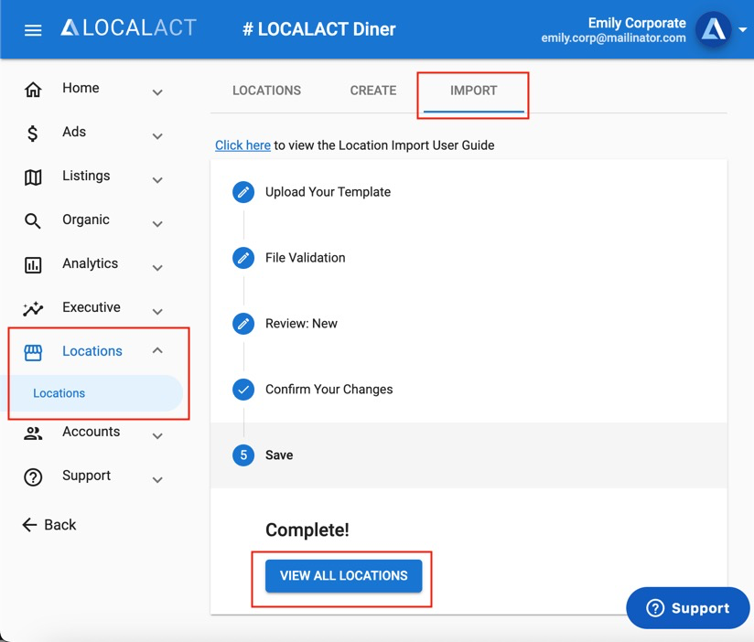Viewport: 754px width, 642px height.
Task: Collapse the Locations menu chevron
Action: tap(157, 351)
